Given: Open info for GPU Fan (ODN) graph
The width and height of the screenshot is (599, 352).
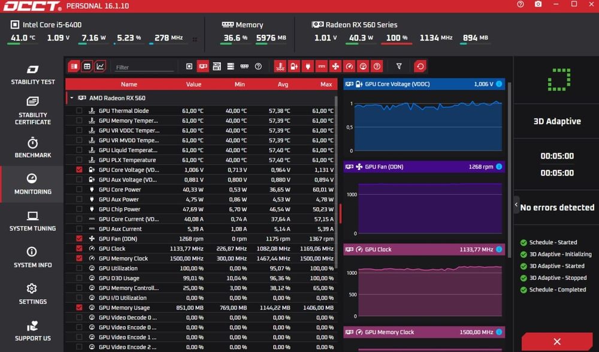Looking at the screenshot, I should pos(499,167).
